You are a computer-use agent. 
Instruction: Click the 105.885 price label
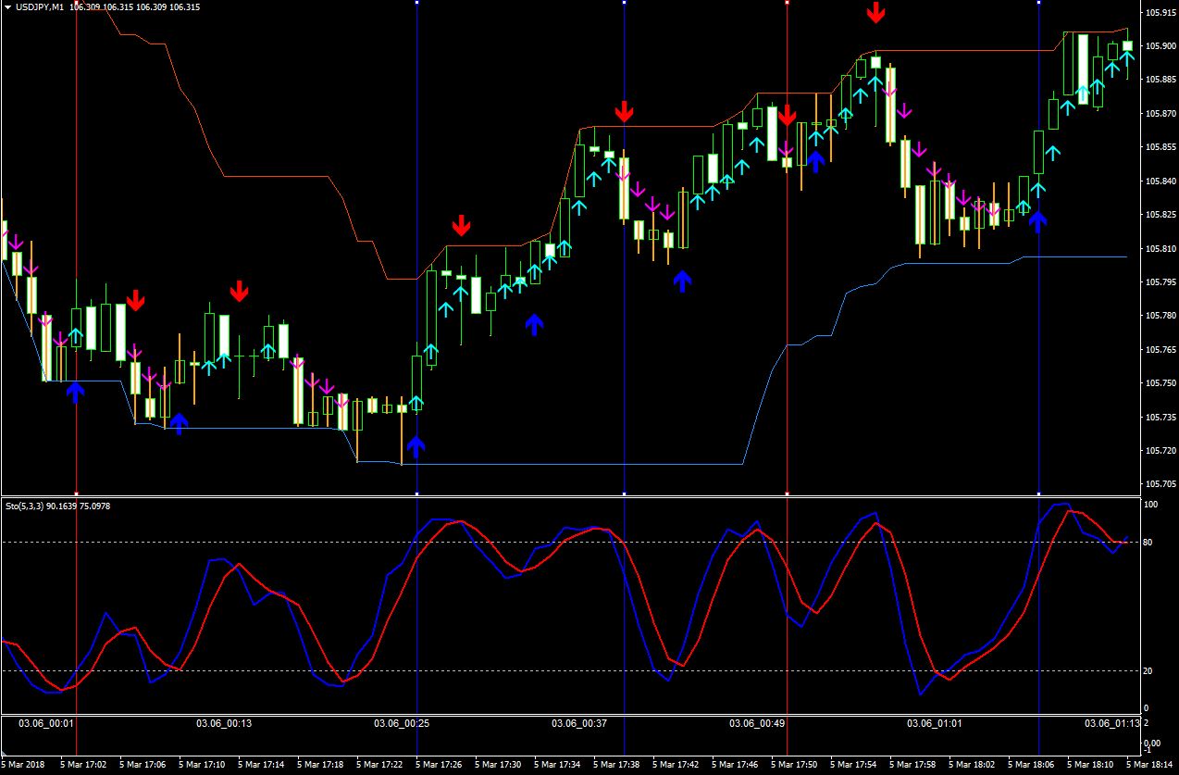(1160, 80)
